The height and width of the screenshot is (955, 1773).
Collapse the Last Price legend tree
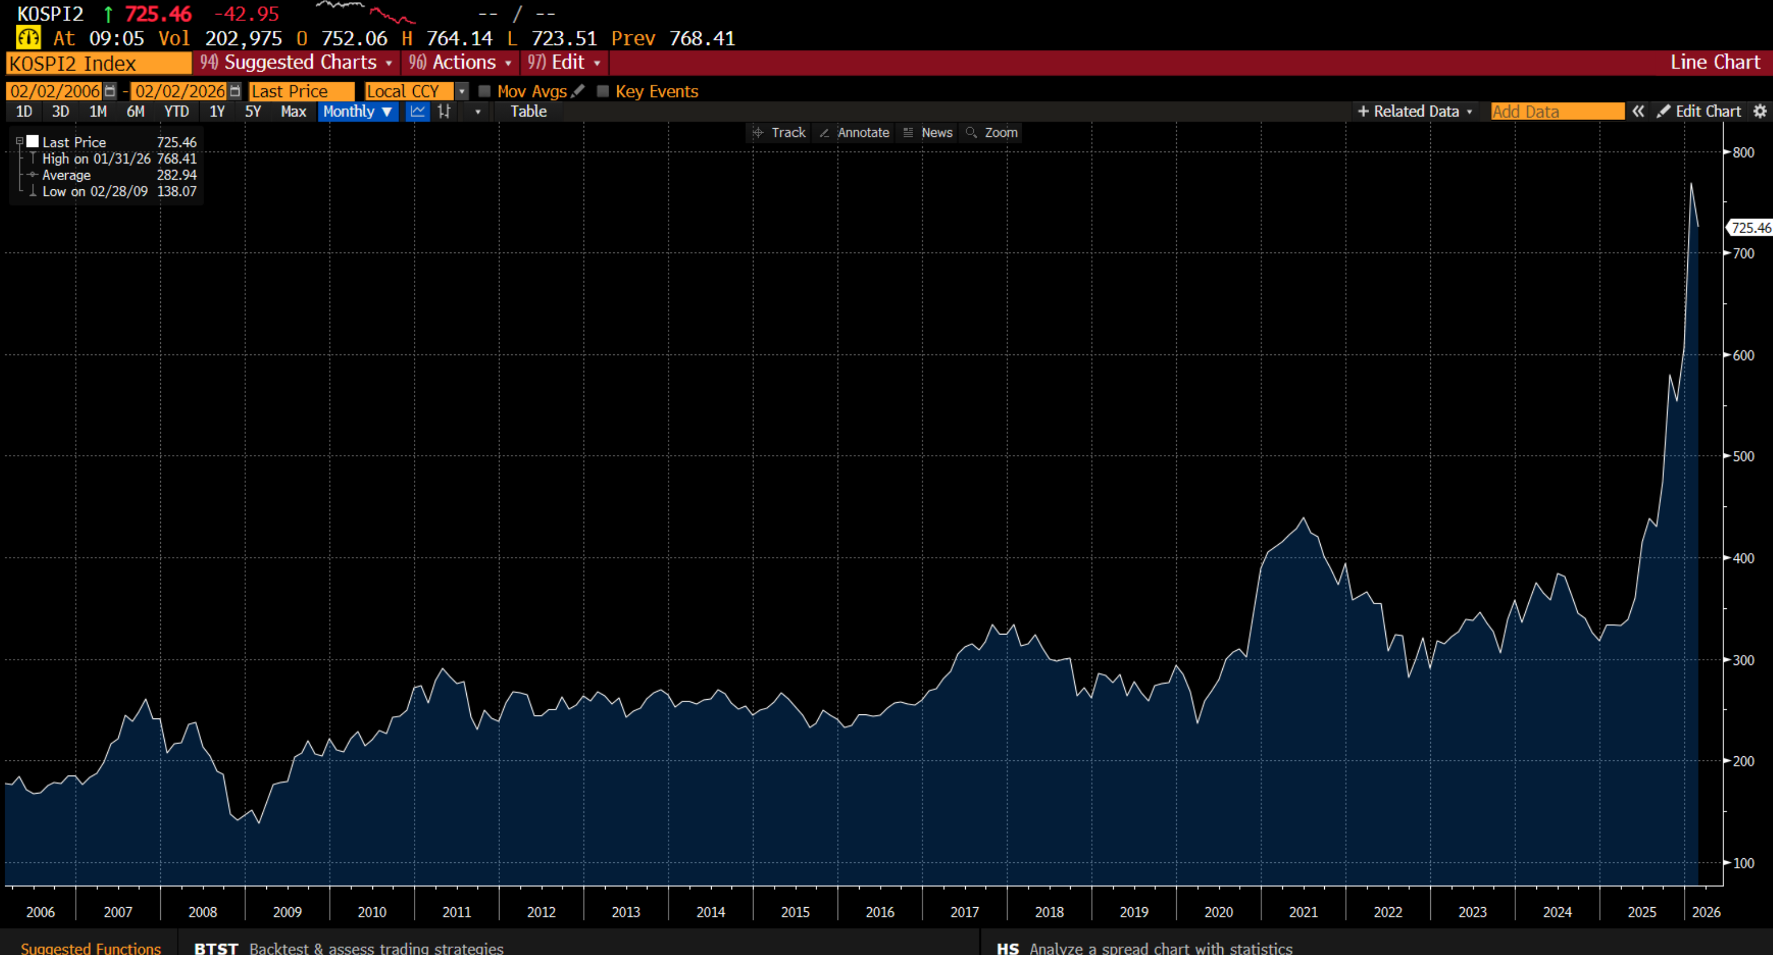tap(19, 141)
